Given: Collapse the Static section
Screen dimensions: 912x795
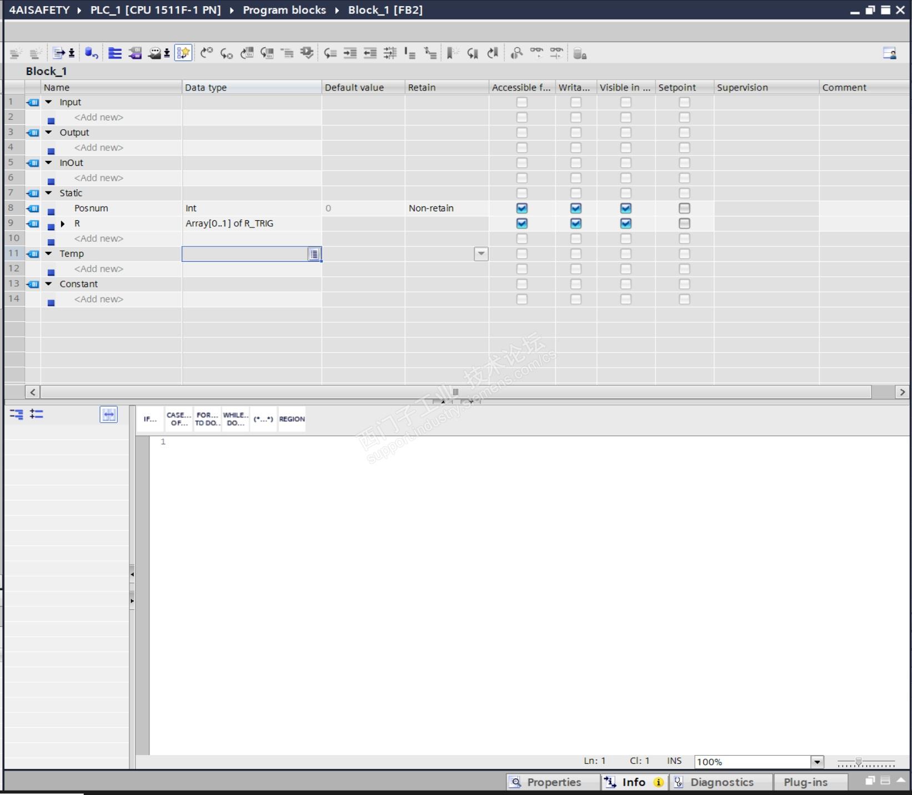Looking at the screenshot, I should coord(48,193).
